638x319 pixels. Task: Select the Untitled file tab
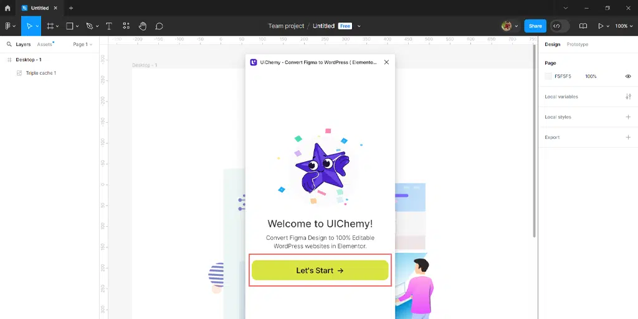(x=39, y=7)
